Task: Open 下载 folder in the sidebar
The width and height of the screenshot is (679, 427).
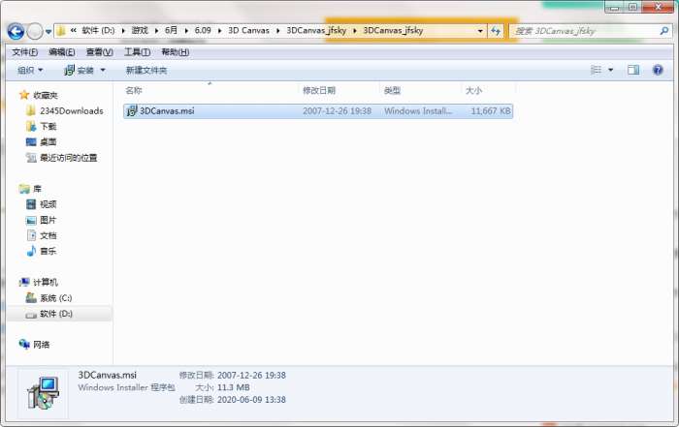Action: [48, 127]
